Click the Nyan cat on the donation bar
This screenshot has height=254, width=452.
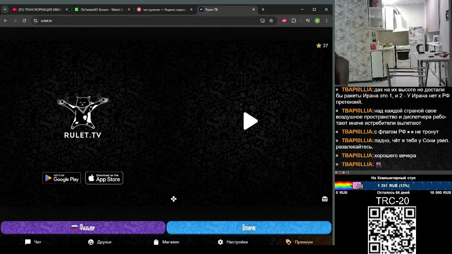(357, 186)
